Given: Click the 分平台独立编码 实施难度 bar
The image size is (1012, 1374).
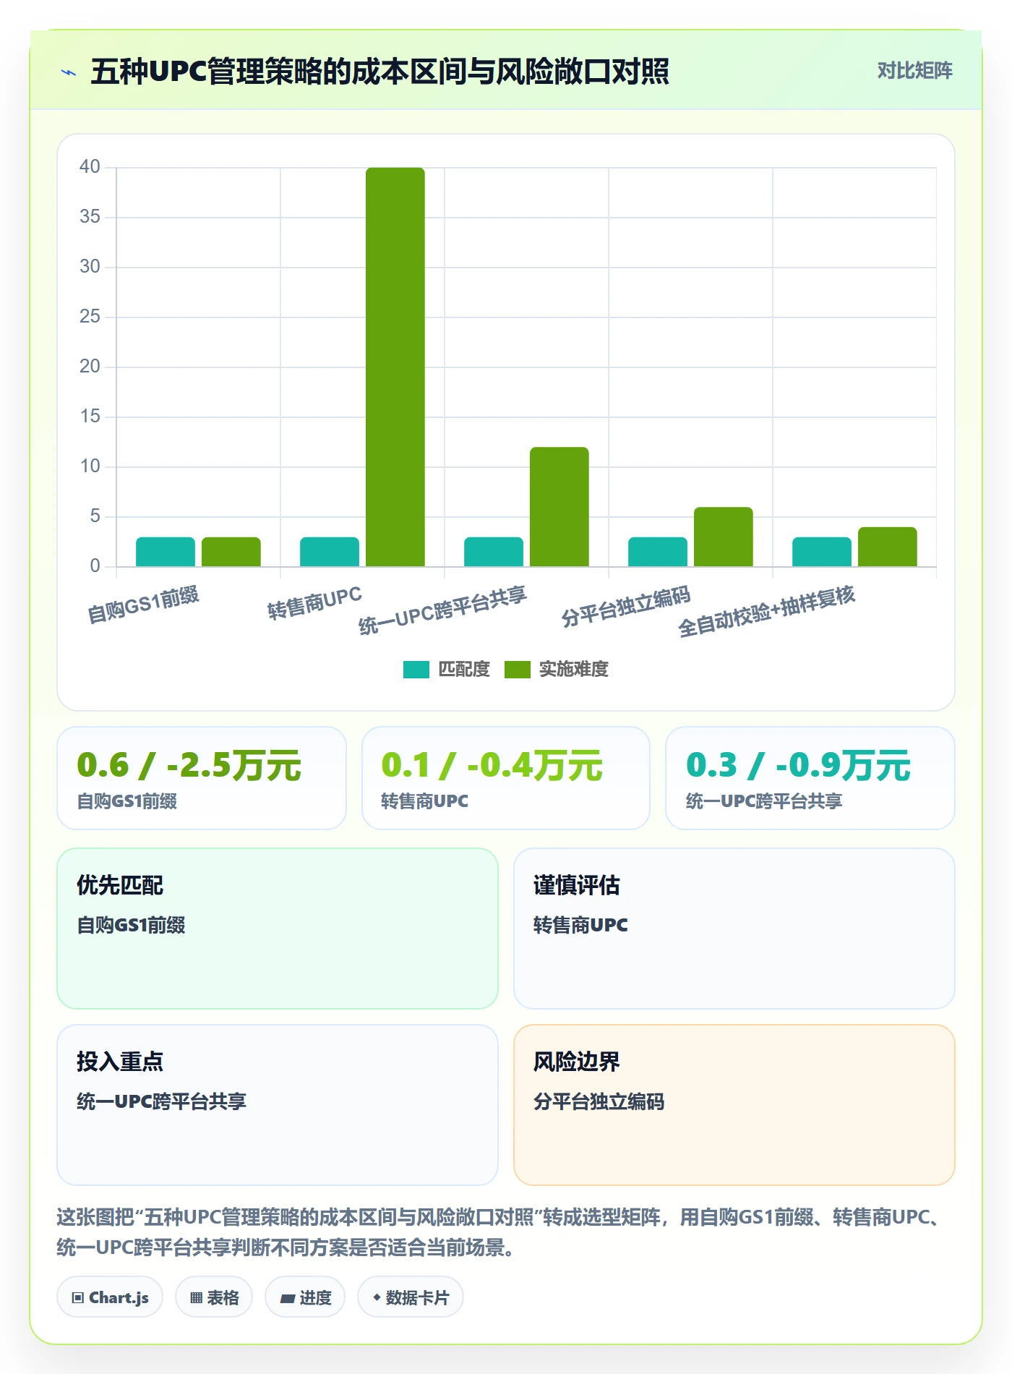Looking at the screenshot, I should pyautogui.click(x=724, y=537).
